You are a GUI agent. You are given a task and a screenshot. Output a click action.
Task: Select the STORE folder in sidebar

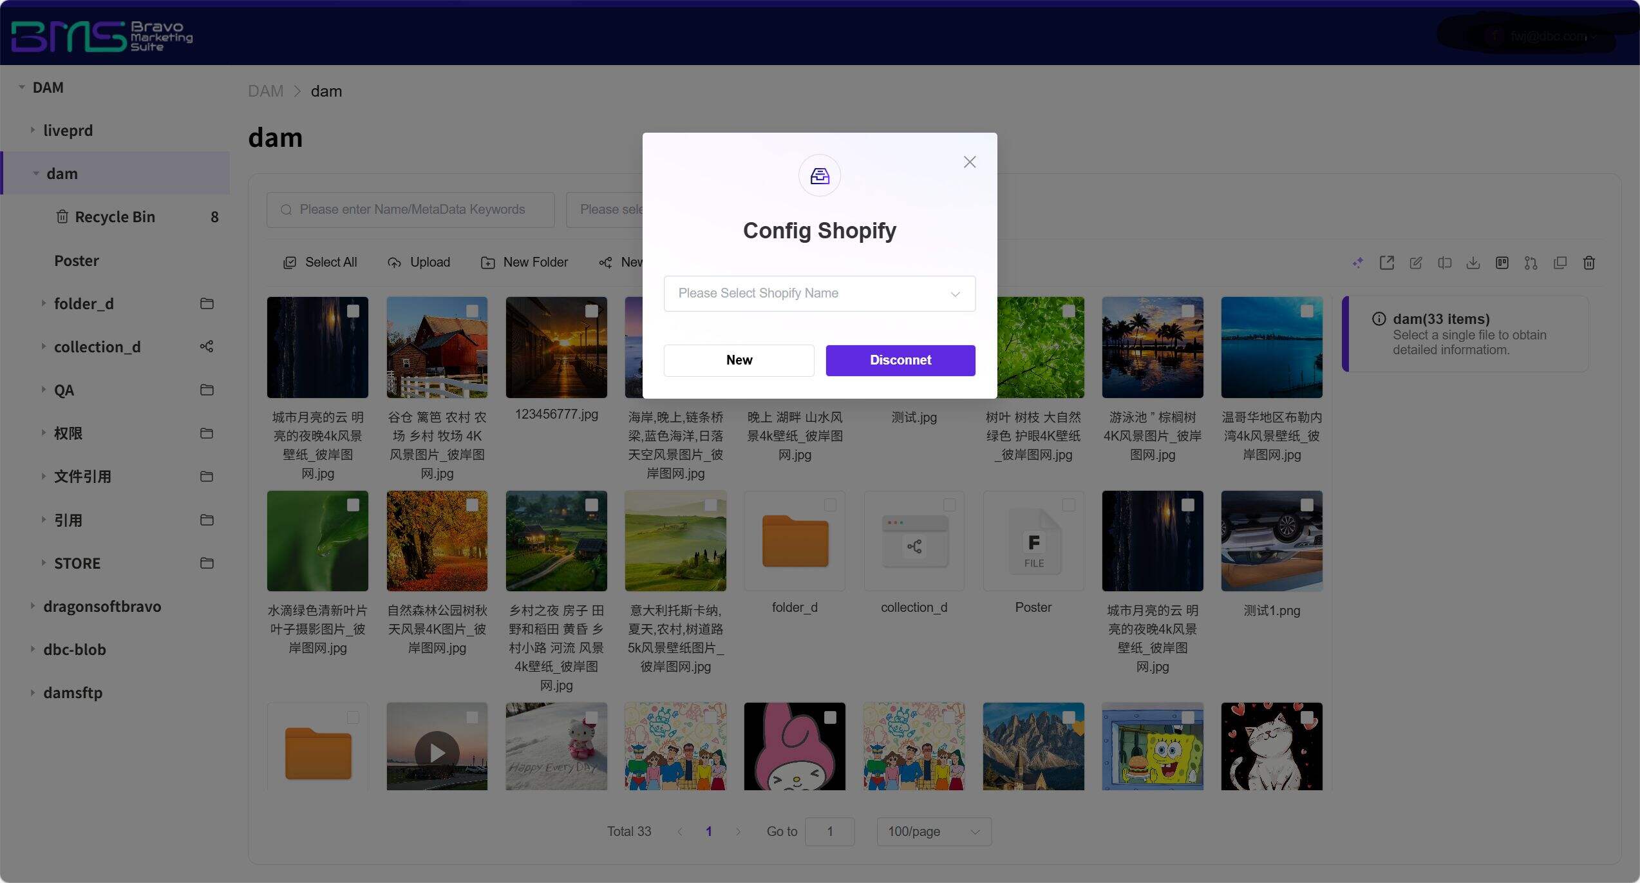(77, 564)
